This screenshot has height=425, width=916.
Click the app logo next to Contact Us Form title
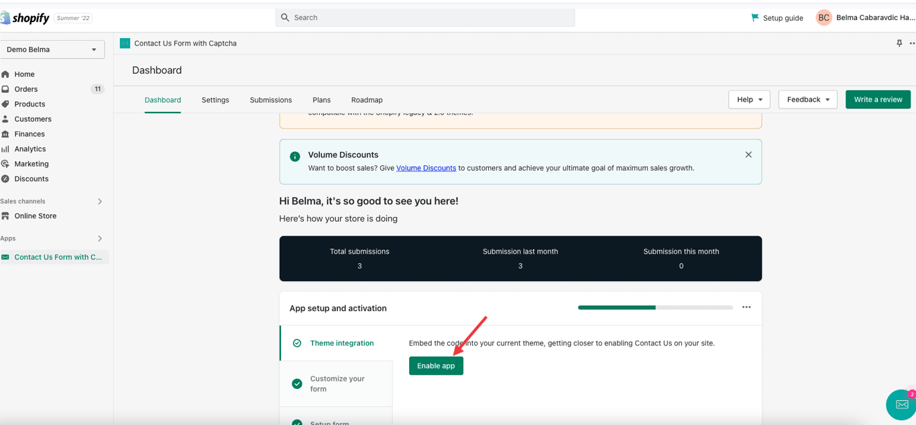pos(125,43)
